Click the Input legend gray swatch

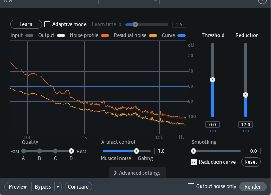pos(29,35)
